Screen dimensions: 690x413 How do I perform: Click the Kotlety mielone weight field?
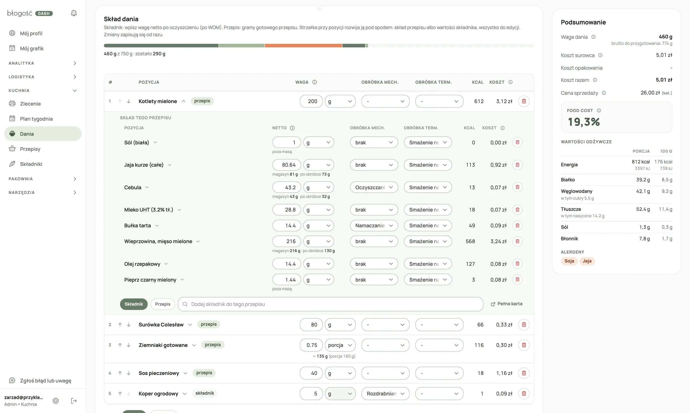coord(311,101)
